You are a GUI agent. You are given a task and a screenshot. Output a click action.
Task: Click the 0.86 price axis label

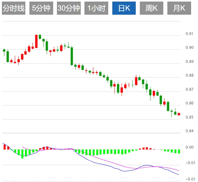click(x=190, y=103)
